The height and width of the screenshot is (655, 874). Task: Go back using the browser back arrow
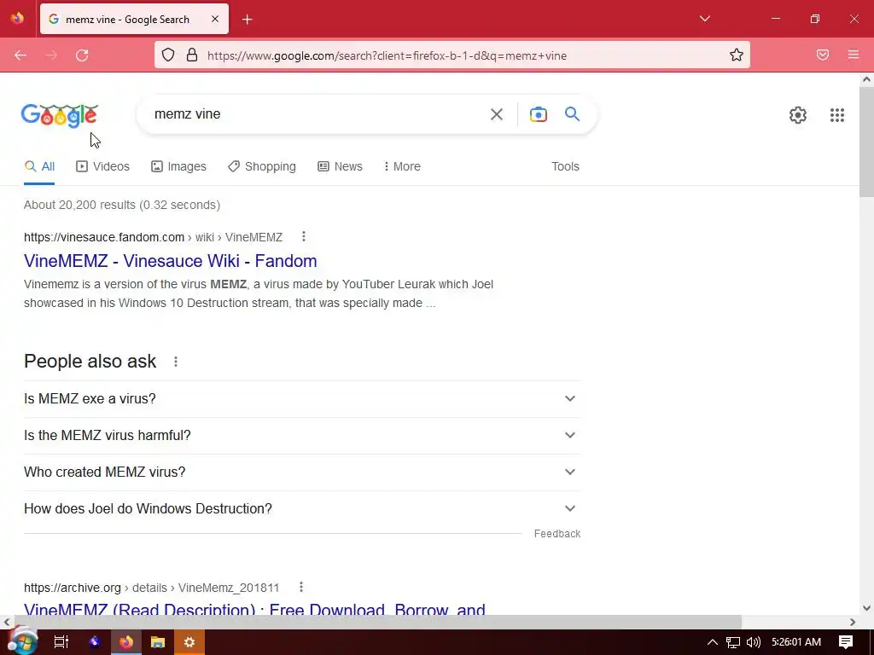click(20, 55)
